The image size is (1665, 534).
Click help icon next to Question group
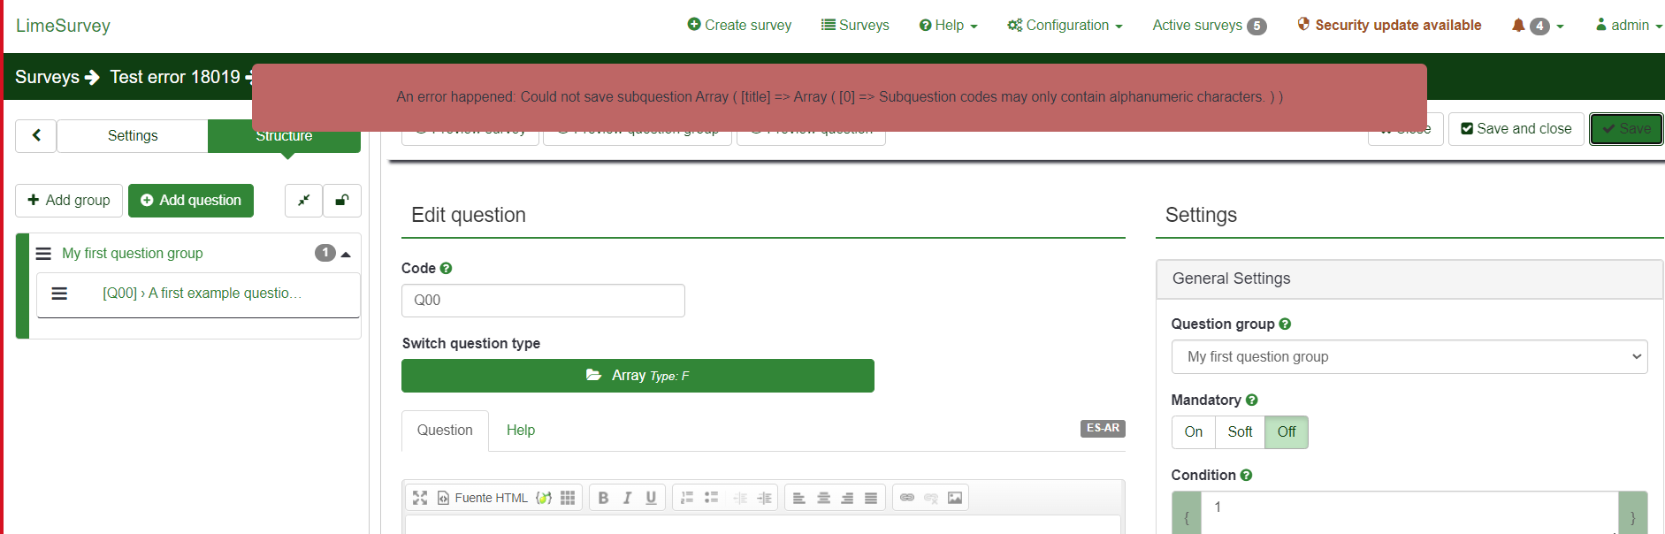(1285, 324)
